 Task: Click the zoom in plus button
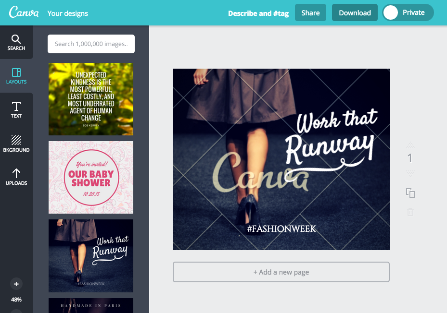[16, 284]
